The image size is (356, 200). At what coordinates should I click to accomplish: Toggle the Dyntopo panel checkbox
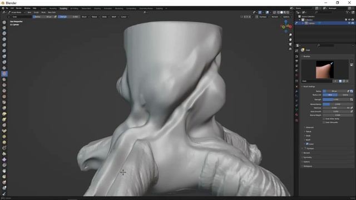[305, 148]
